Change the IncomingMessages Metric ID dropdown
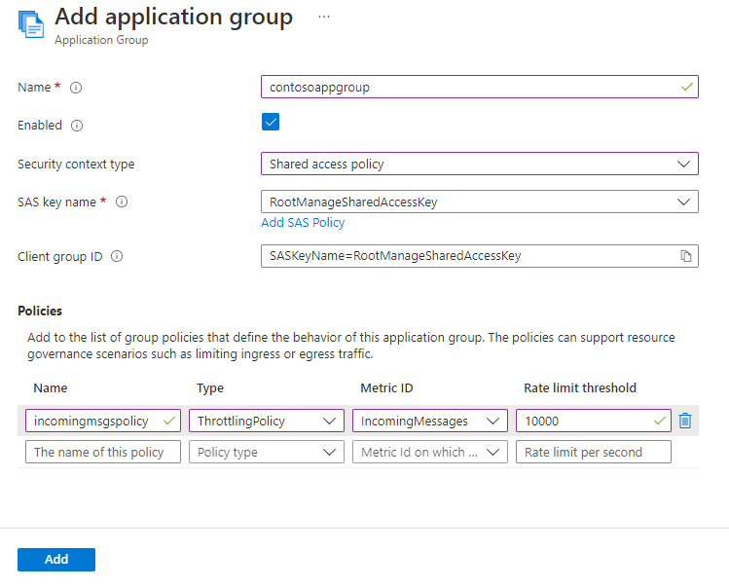The image size is (729, 588). (429, 421)
